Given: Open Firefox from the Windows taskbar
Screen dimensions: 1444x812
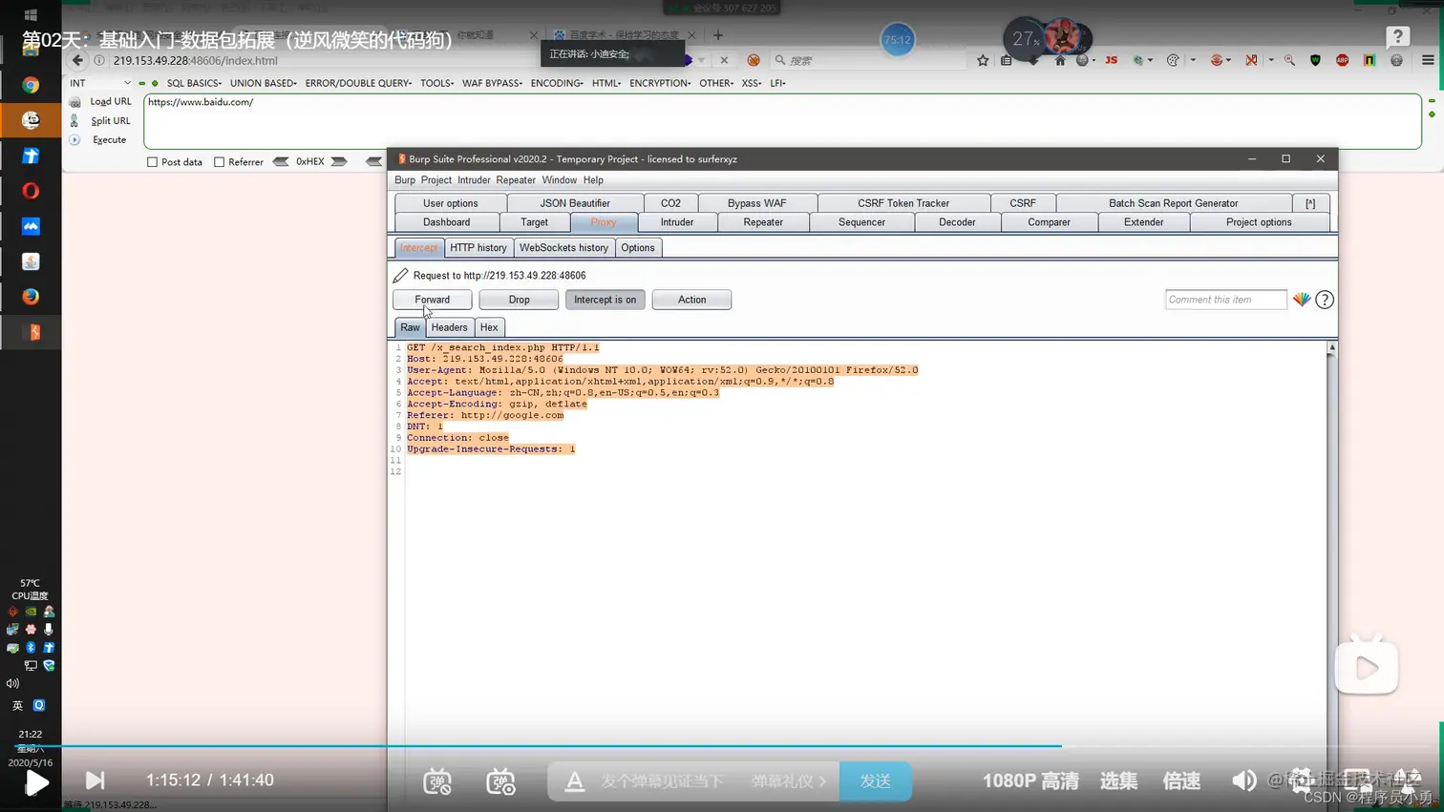Looking at the screenshot, I should [x=31, y=297].
